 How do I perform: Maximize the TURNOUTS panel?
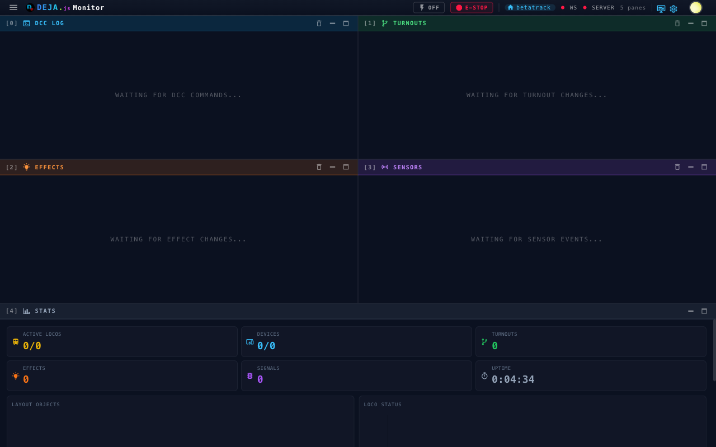click(x=704, y=23)
